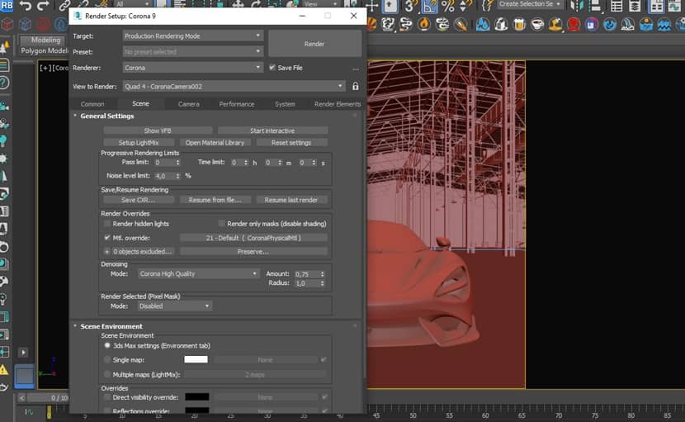Toggle the Percent Snap icon
This screenshot has width=685, height=422.
point(448,6)
